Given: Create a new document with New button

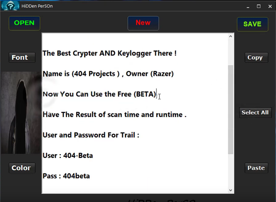Looking at the screenshot, I should tap(143, 23).
